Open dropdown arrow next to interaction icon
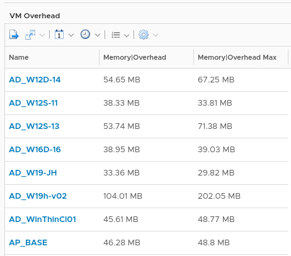291x256 pixels. (42, 35)
